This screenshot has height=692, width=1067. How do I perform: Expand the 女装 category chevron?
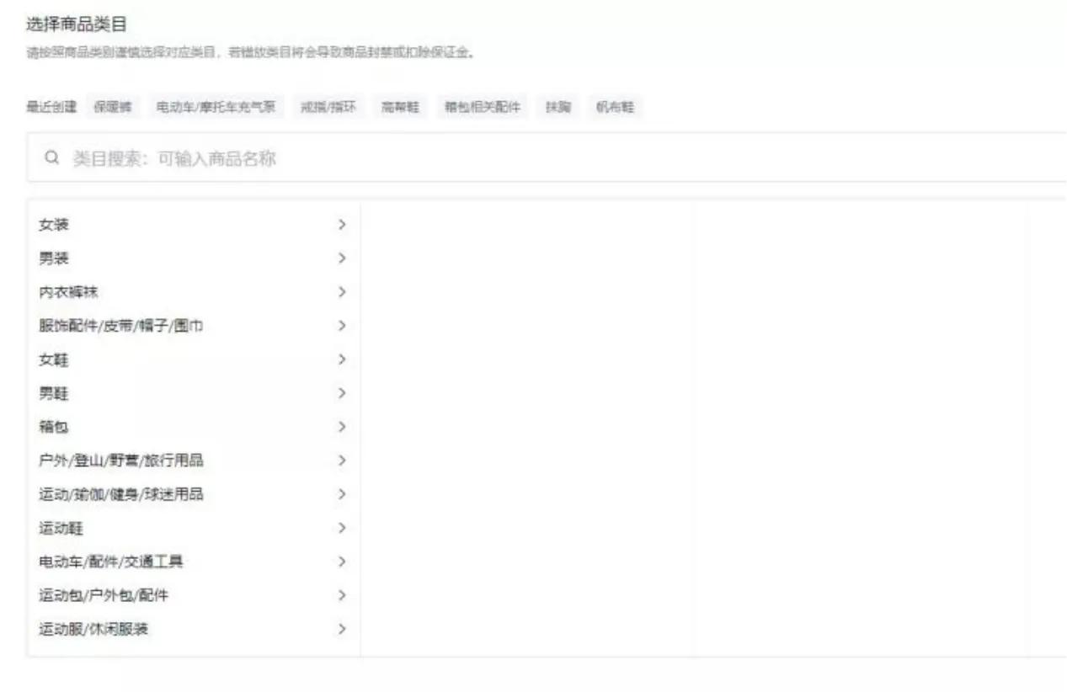[341, 225]
